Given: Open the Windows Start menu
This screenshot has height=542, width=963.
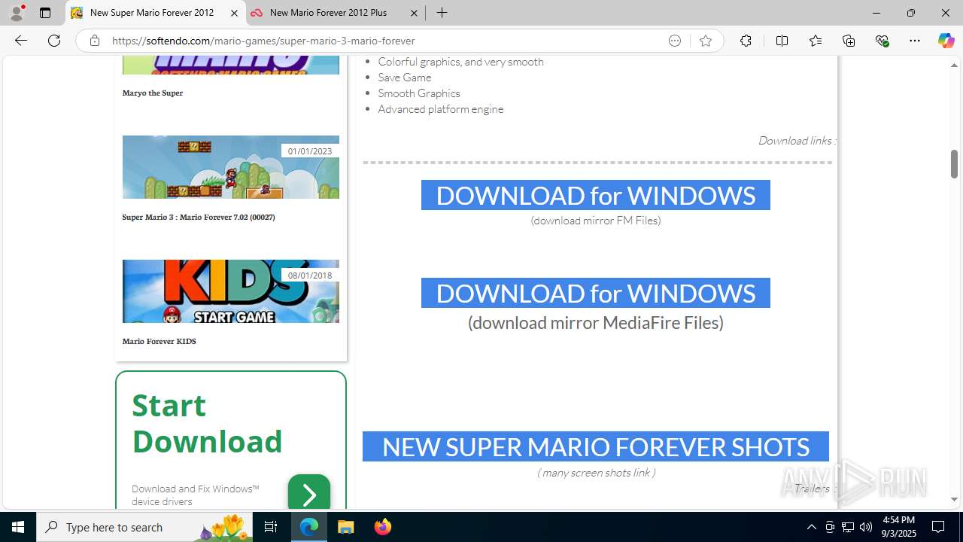Looking at the screenshot, I should pos(18,527).
